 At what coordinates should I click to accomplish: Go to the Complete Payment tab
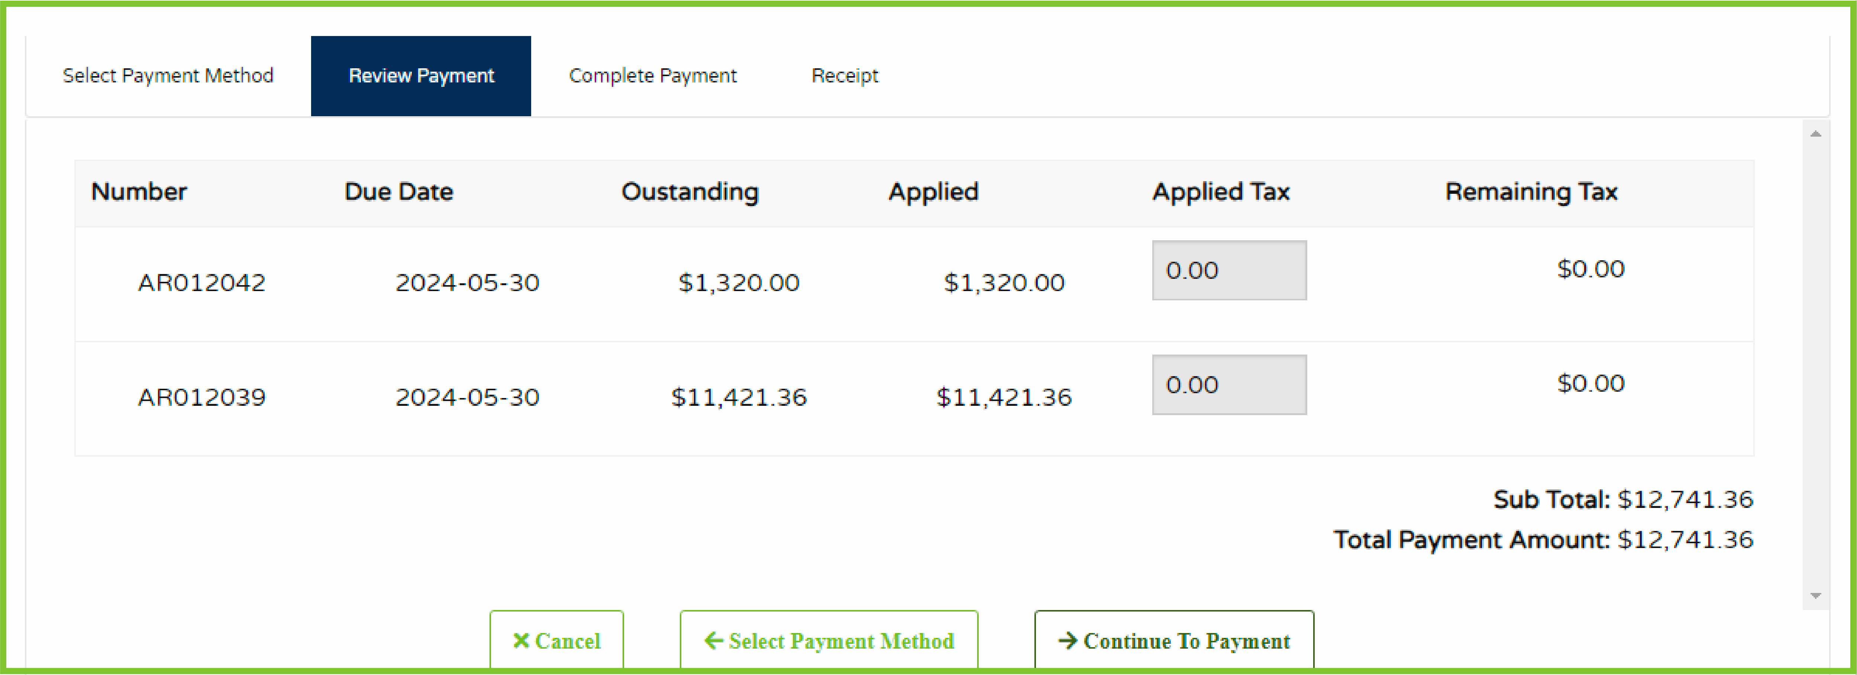(x=652, y=76)
